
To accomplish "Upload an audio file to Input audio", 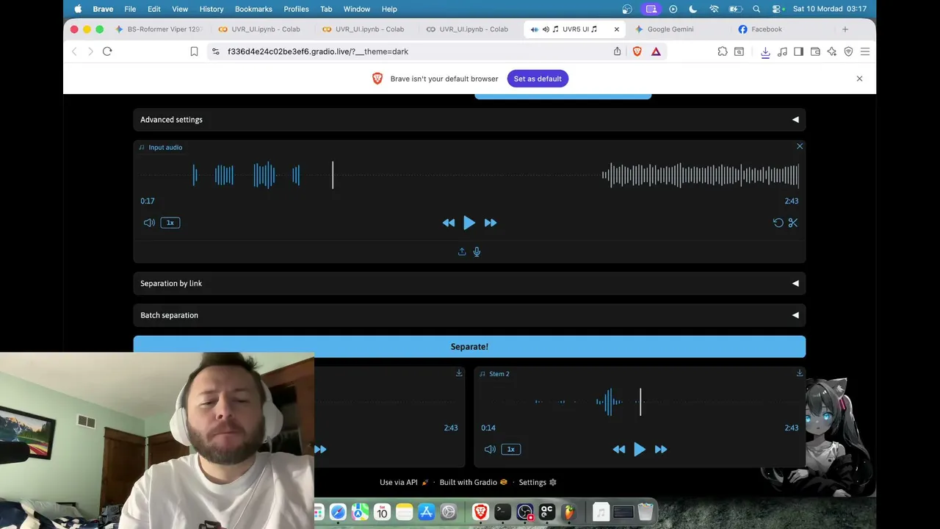I will pos(462,251).
